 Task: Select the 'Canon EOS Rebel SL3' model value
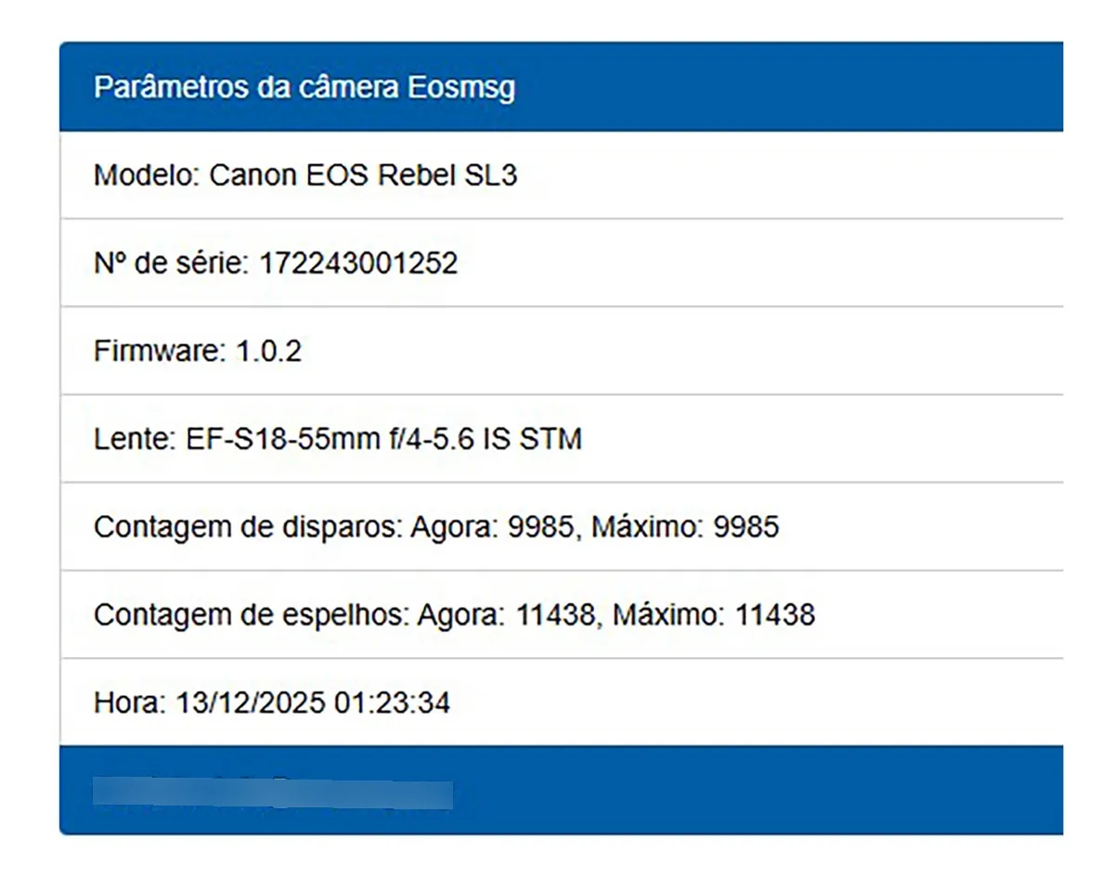pos(363,175)
